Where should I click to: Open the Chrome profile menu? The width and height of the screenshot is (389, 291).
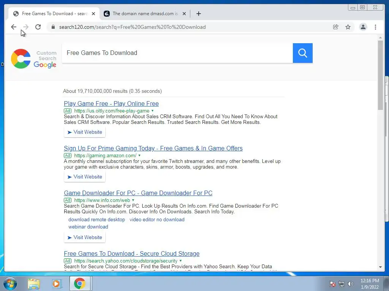[363, 27]
